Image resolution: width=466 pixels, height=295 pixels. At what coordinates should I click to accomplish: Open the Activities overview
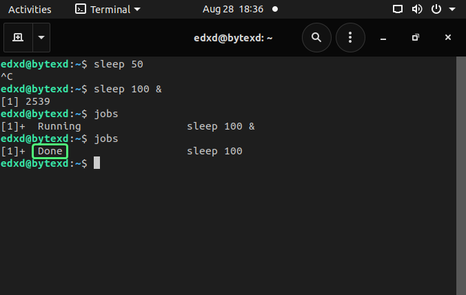tap(30, 10)
